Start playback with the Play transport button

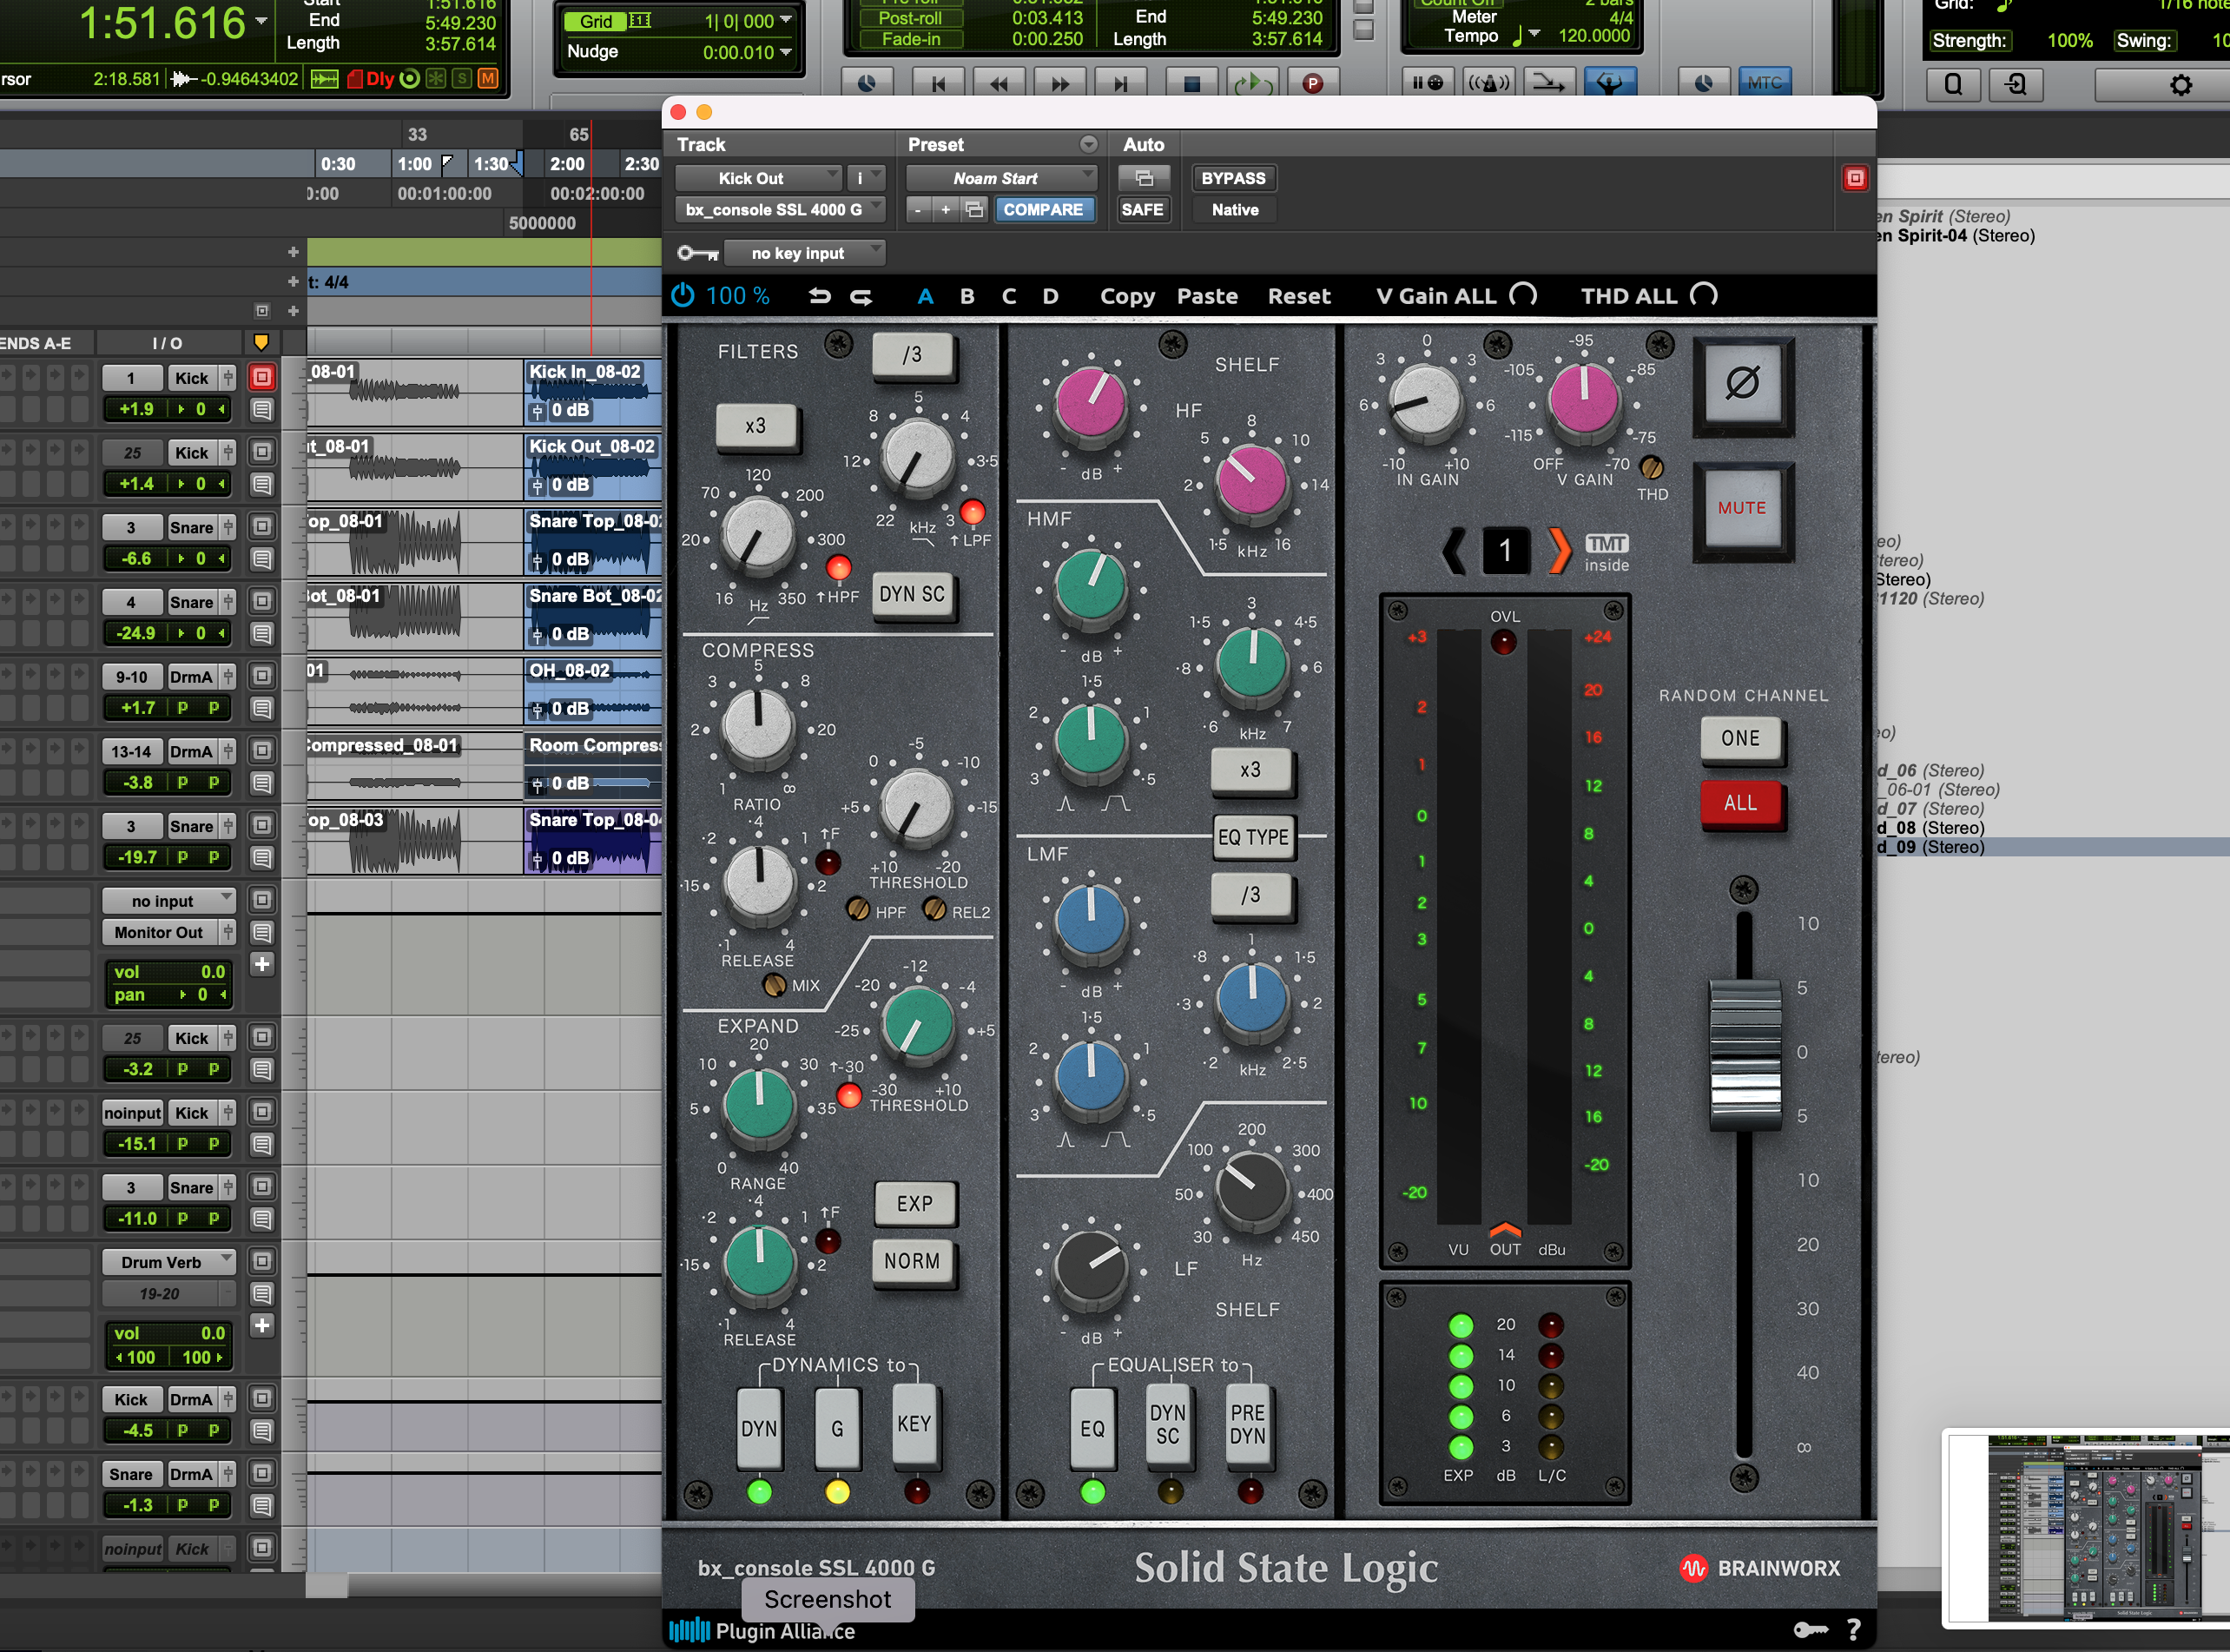coord(1251,83)
